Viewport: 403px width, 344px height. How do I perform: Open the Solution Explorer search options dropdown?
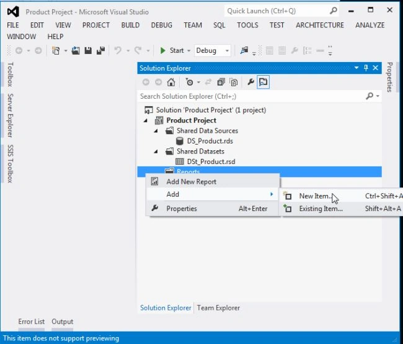378,96
